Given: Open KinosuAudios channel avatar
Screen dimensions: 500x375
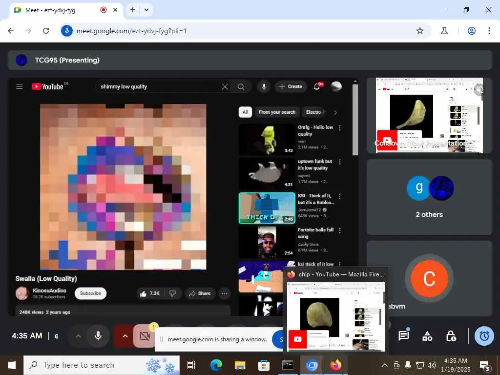Looking at the screenshot, I should (x=22, y=293).
